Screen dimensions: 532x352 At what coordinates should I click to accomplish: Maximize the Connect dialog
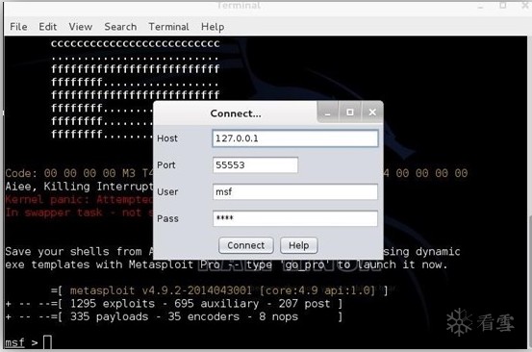pyautogui.click(x=350, y=113)
